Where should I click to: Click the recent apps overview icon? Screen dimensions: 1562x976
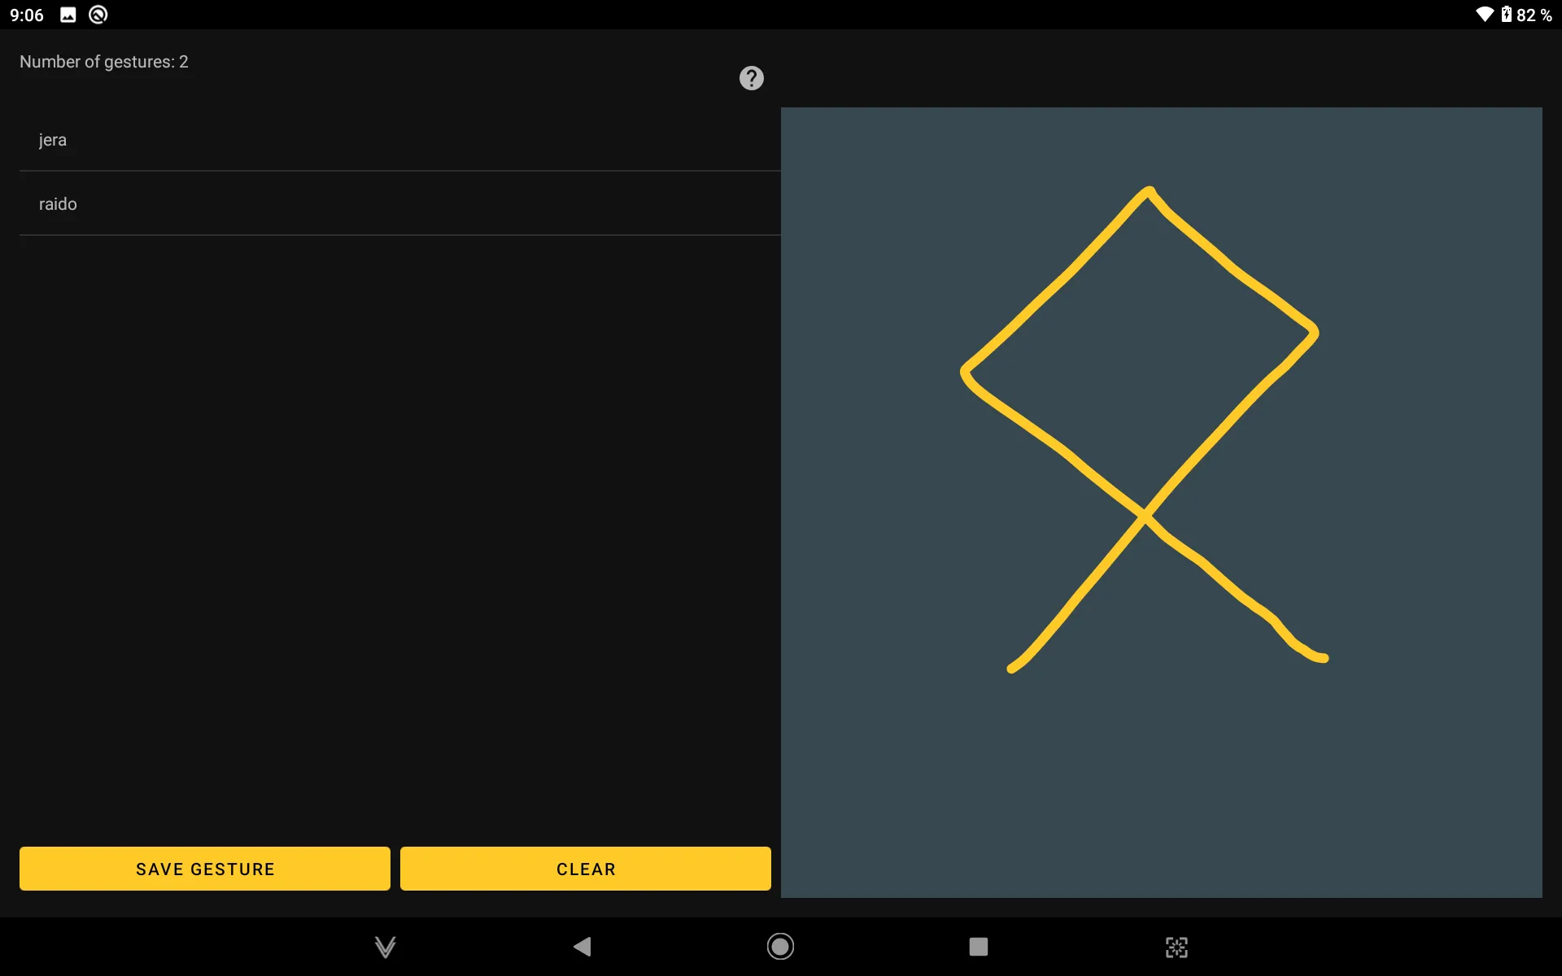979,946
